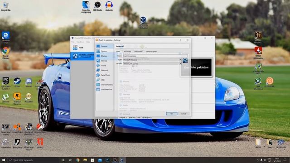Open the Rockstar Games Launcher desktop icon
Viewport: 290px width, 163px height.
pyautogui.click(x=17, y=99)
